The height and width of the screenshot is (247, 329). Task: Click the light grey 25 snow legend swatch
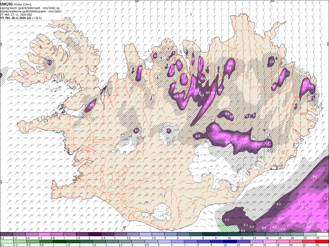(310, 234)
